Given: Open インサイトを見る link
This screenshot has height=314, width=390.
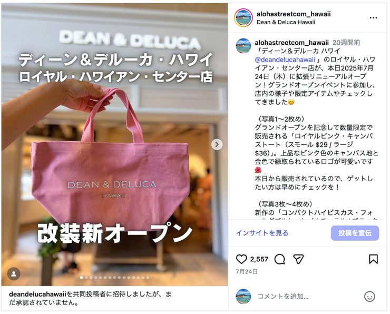Looking at the screenshot, I should pyautogui.click(x=262, y=233).
